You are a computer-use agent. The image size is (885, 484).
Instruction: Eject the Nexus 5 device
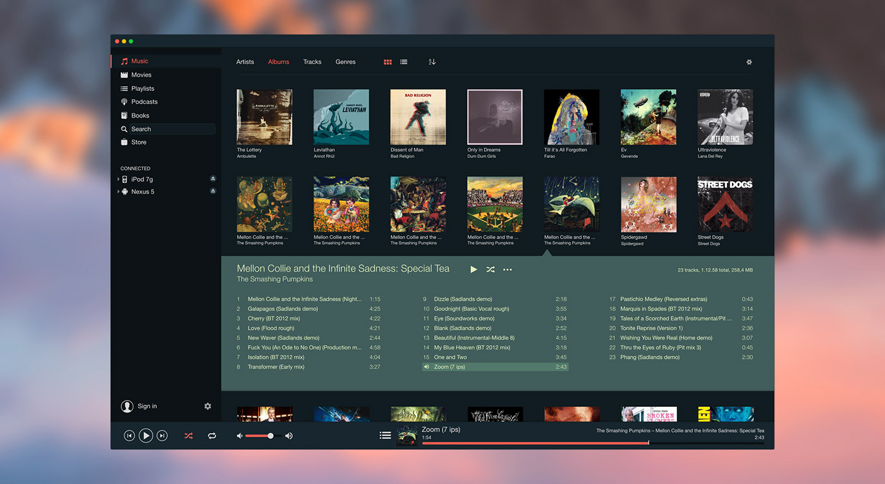coord(213,191)
